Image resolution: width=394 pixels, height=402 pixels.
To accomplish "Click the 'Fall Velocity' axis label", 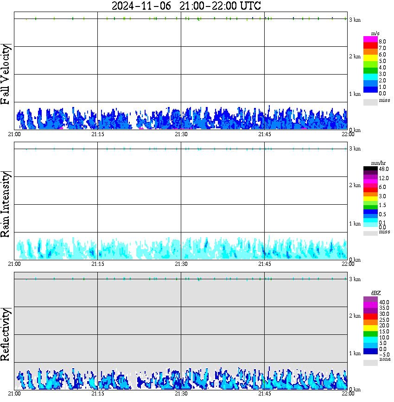I will [5, 74].
